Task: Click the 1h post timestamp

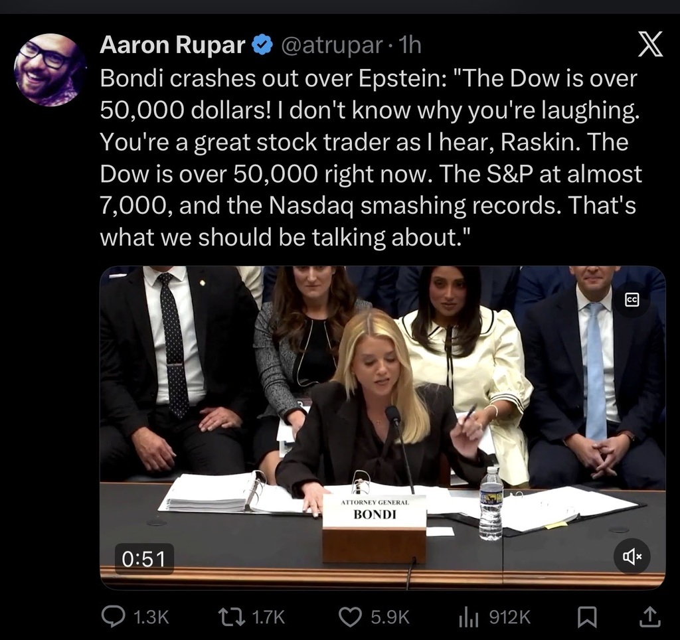Action: 409,44
